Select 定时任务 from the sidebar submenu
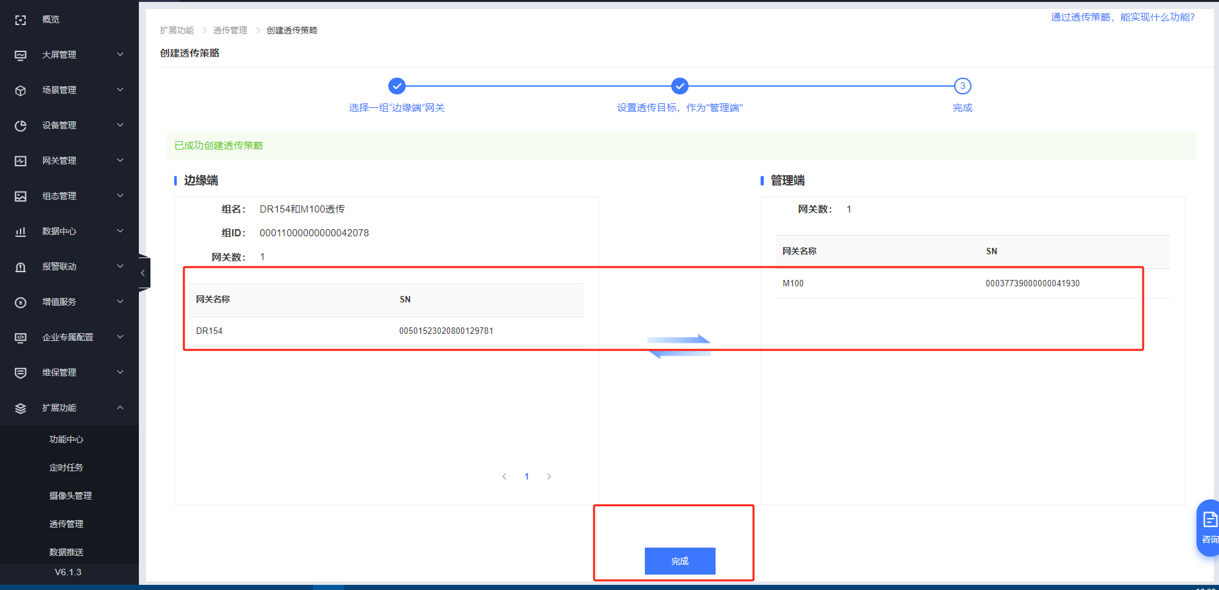The height and width of the screenshot is (590, 1219). pos(66,467)
